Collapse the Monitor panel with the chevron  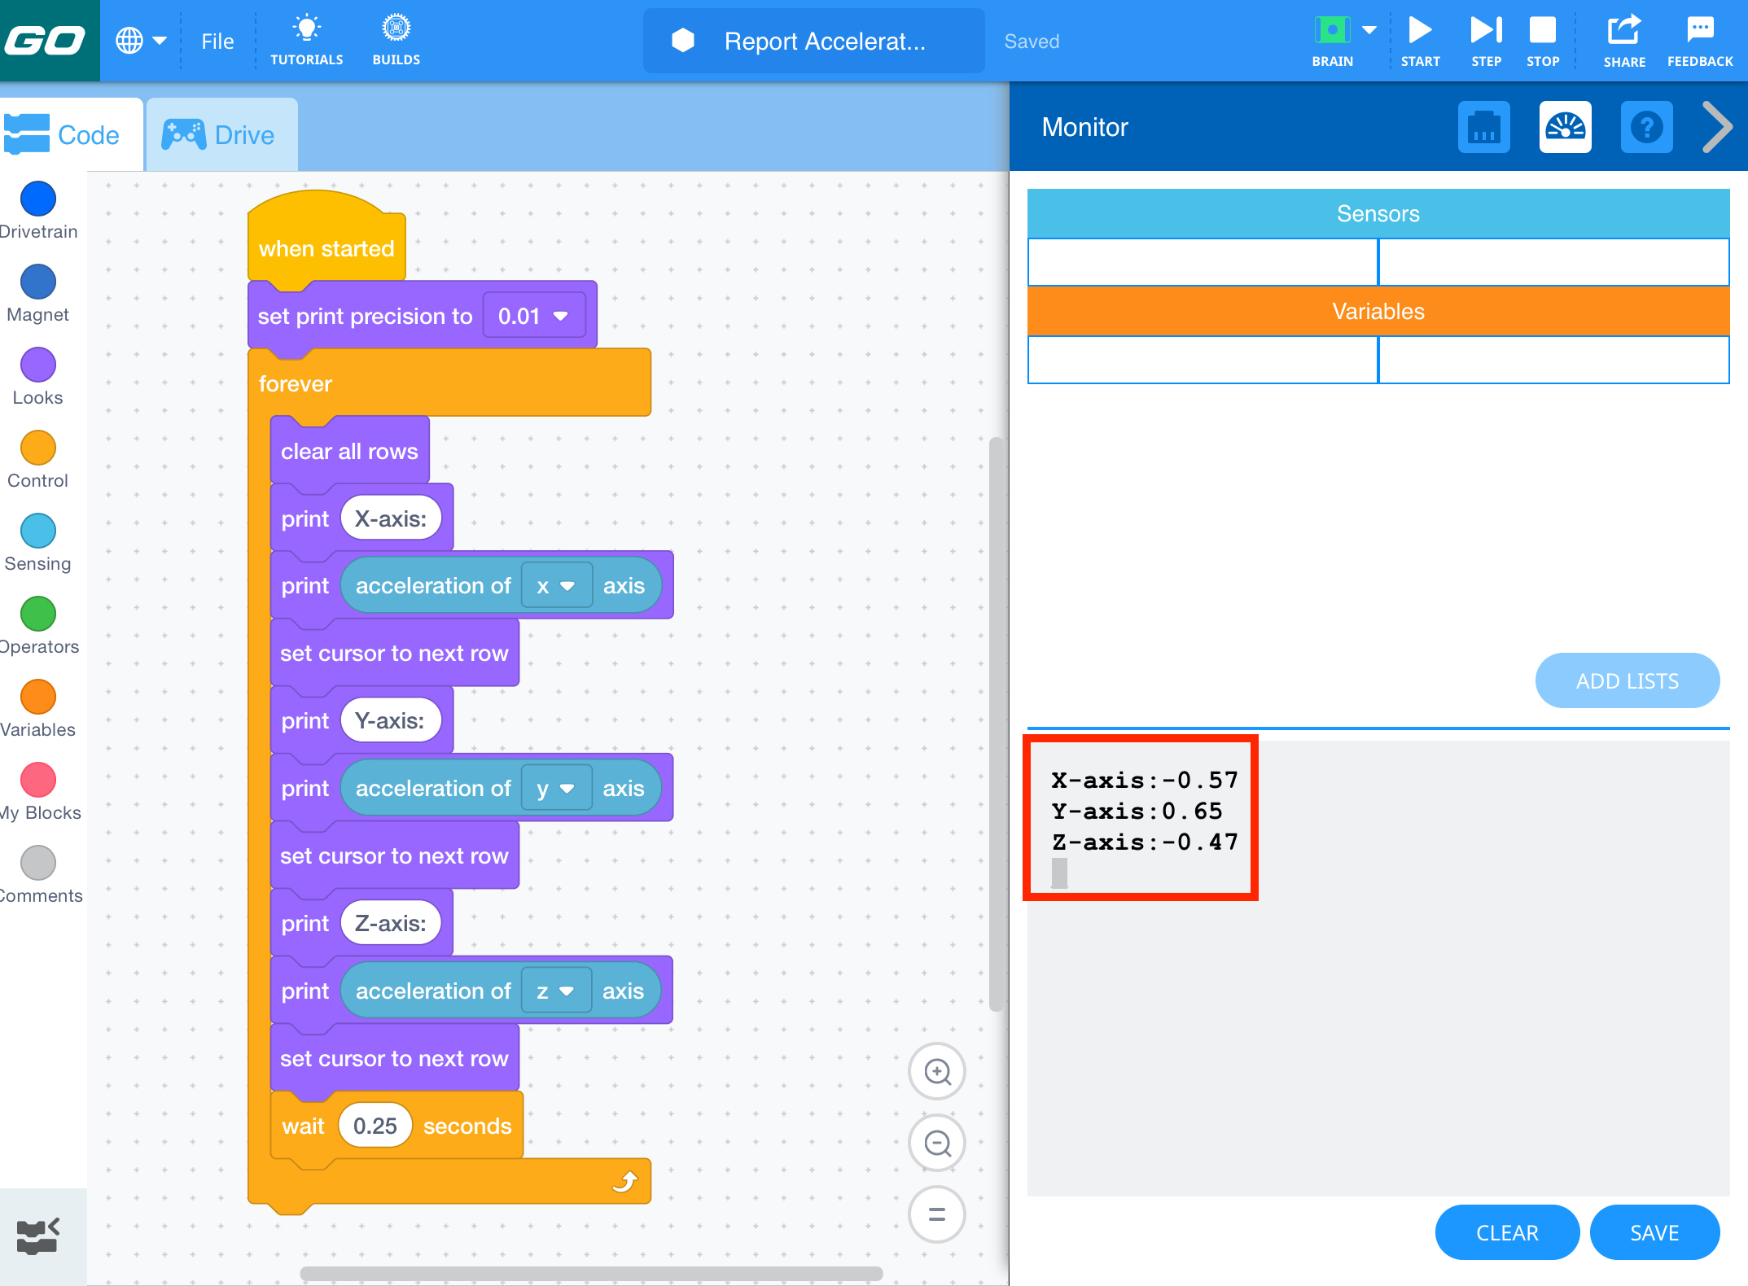click(1716, 127)
